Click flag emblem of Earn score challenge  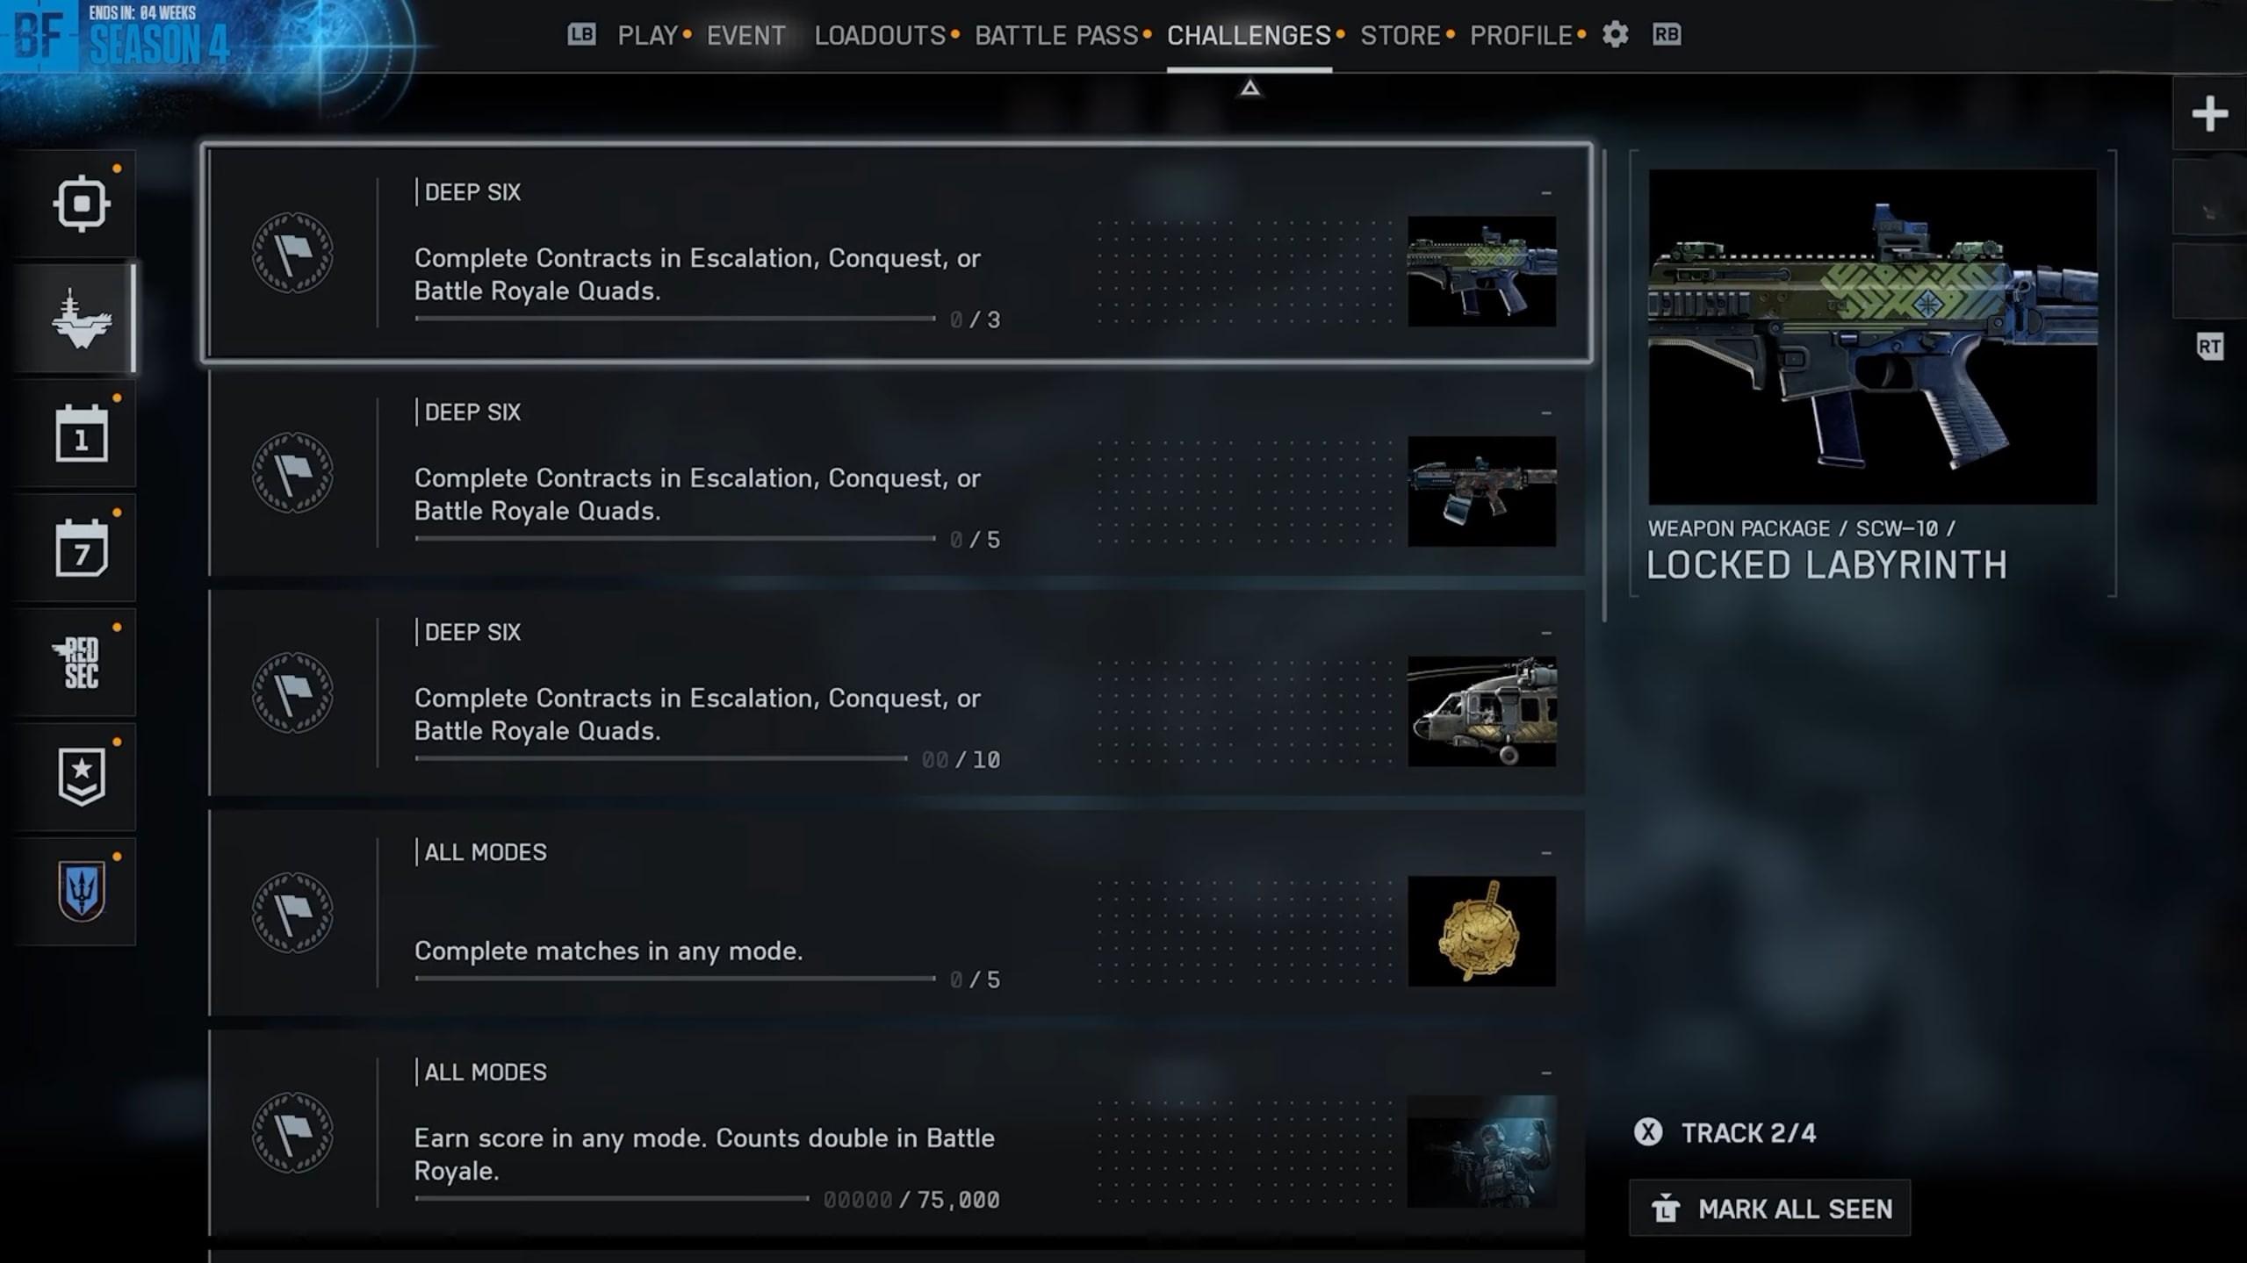[x=292, y=1133]
